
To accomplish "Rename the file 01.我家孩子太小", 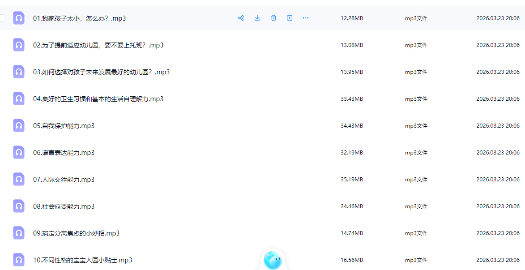I will click(x=290, y=18).
